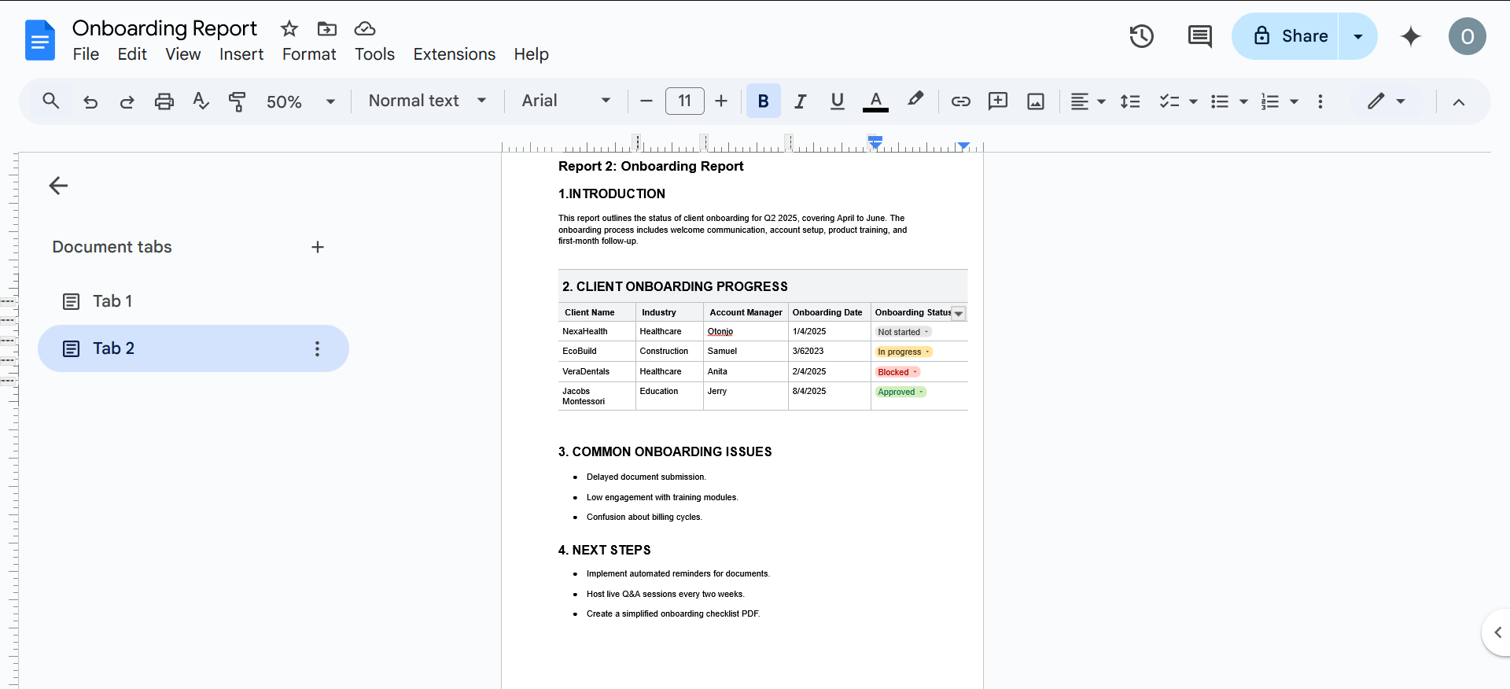Insert a bulleted list
The height and width of the screenshot is (689, 1510).
[x=1220, y=101]
